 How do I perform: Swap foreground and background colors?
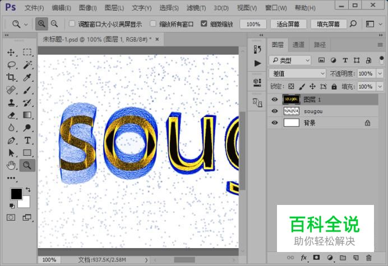(28, 190)
